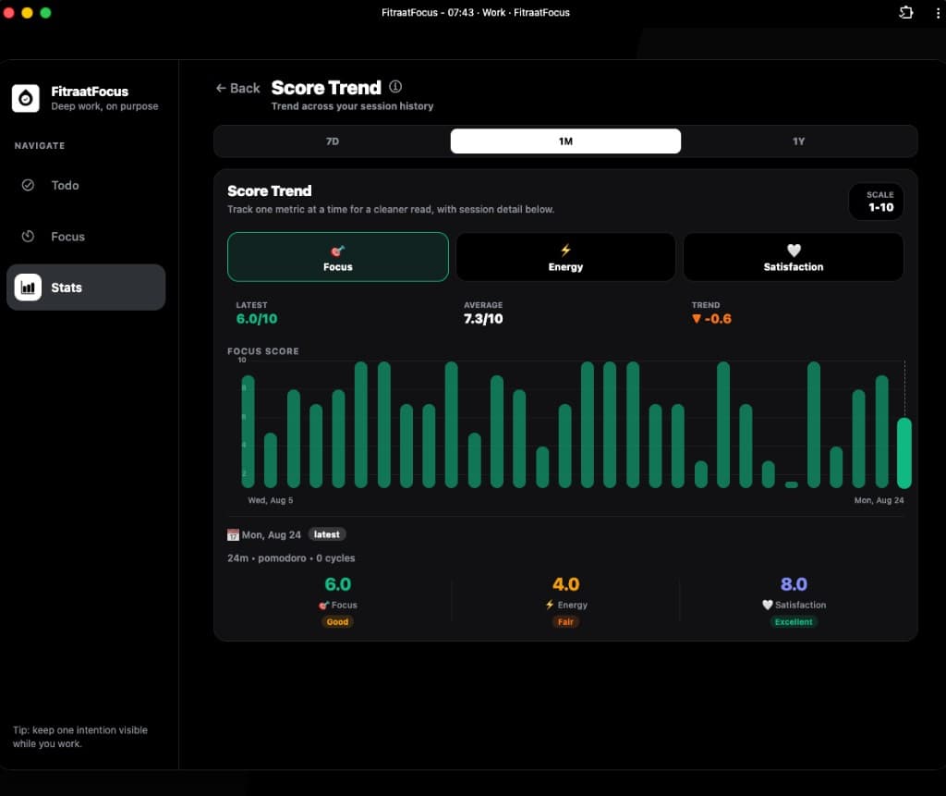Click the highlighted latest bar for Aug 24
The image size is (946, 796).
[904, 453]
